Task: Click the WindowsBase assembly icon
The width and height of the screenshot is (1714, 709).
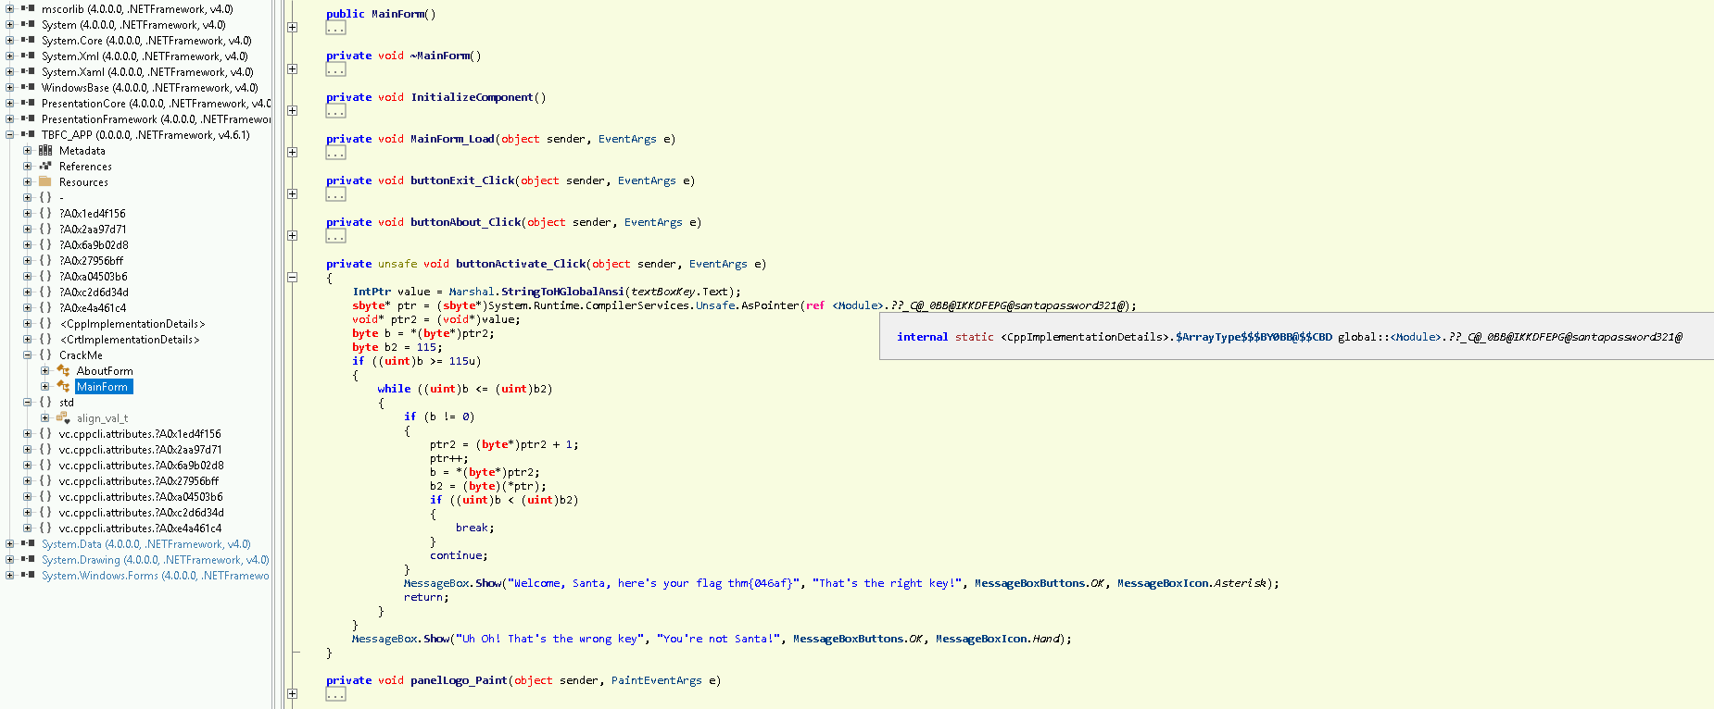Action: pyautogui.click(x=28, y=88)
